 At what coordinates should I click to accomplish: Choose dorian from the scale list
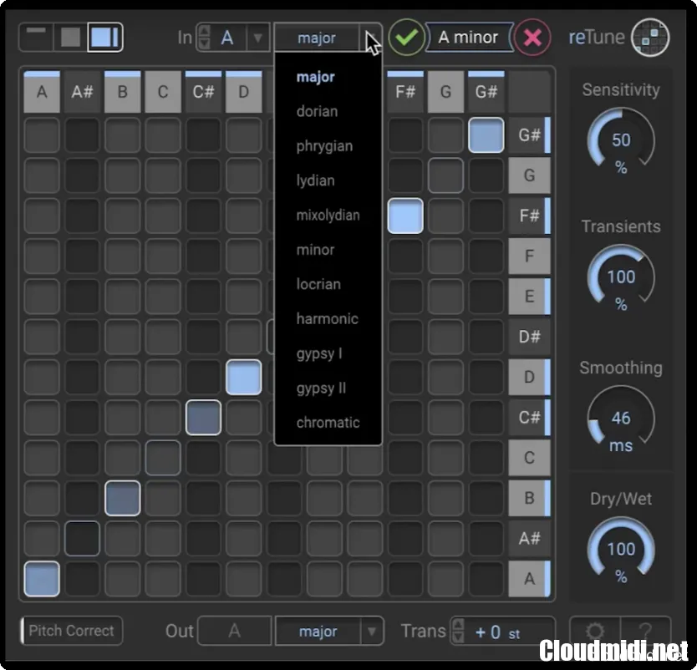pyautogui.click(x=317, y=111)
